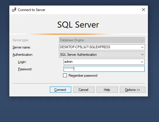This screenshot has height=122, width=159.
Task: Click into the Login field containing admin
Action: point(102,62)
